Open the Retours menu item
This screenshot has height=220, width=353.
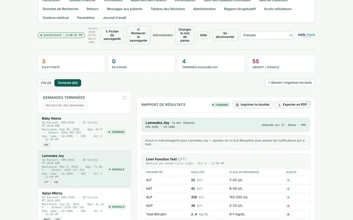tap(93, 9)
